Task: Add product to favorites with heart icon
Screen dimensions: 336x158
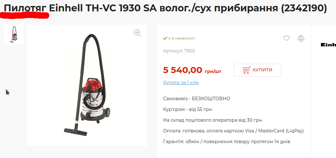Action: coord(286,38)
